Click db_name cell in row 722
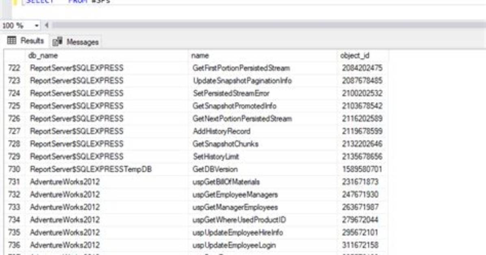The height and width of the screenshot is (255, 486). click(x=106, y=68)
